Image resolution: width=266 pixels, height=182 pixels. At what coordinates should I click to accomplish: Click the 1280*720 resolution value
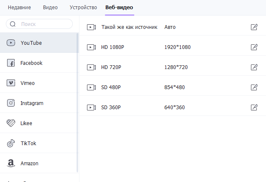pos(176,67)
